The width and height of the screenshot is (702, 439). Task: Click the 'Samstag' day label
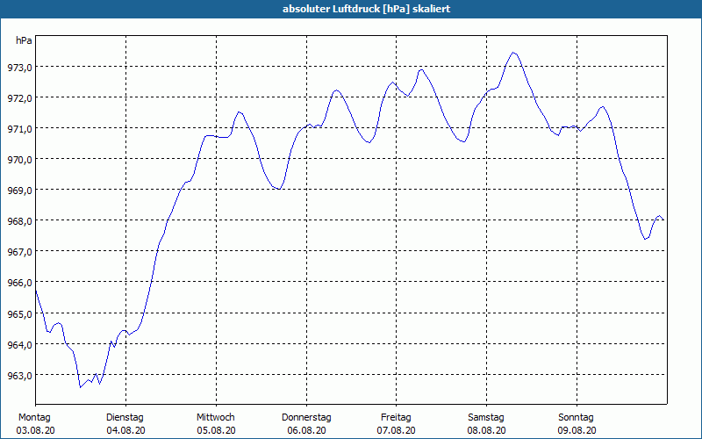[x=486, y=418]
